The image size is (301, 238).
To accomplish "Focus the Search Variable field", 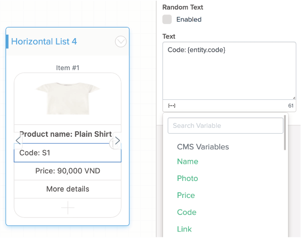I will [x=225, y=125].
